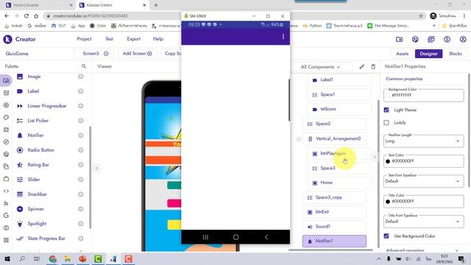Open Title Font Typeface dropdown
Image resolution: width=471 pixels, height=265 pixels.
point(424,222)
